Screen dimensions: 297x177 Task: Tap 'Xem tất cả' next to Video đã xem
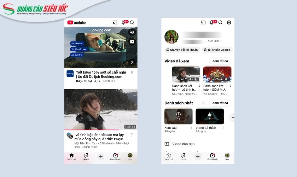click(220, 61)
